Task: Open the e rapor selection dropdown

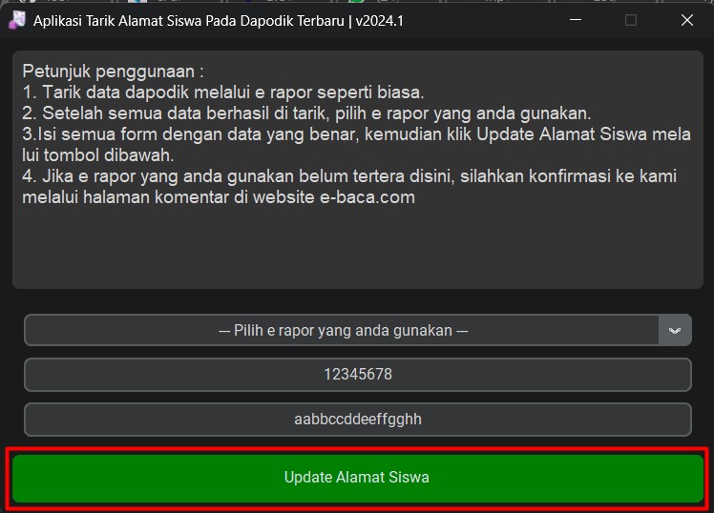Action: (357, 330)
